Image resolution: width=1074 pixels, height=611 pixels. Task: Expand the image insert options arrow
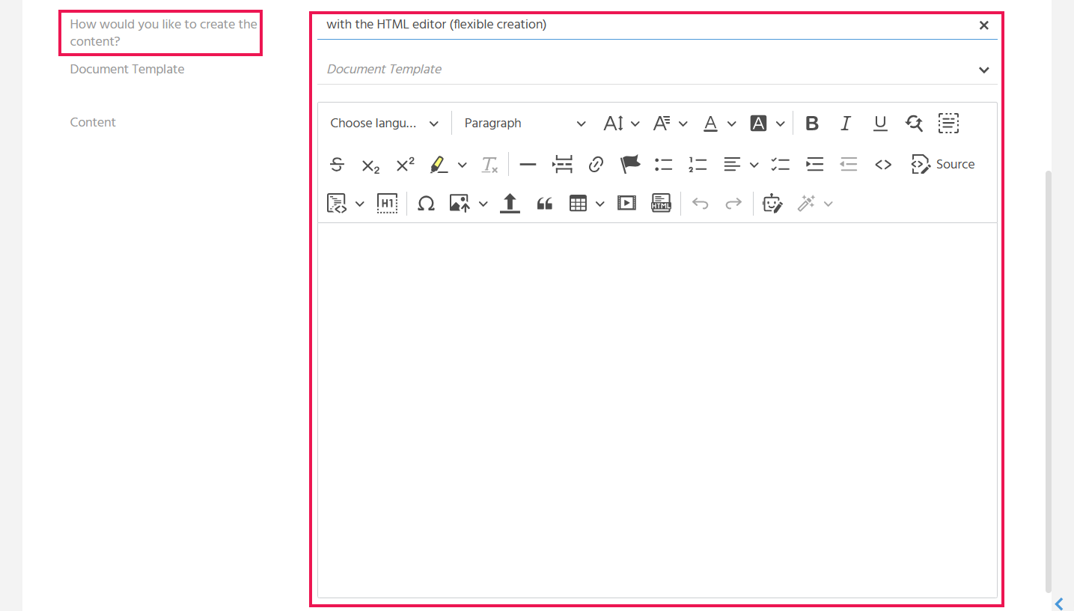483,204
